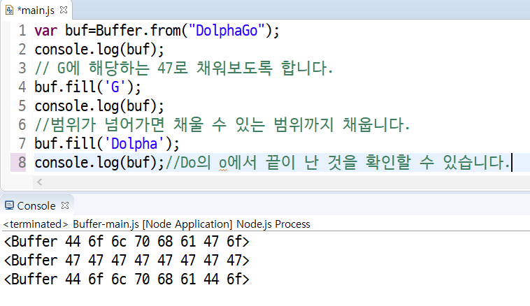Click line number 7 in the gutter
This screenshot has width=530, height=306.
[x=22, y=143]
